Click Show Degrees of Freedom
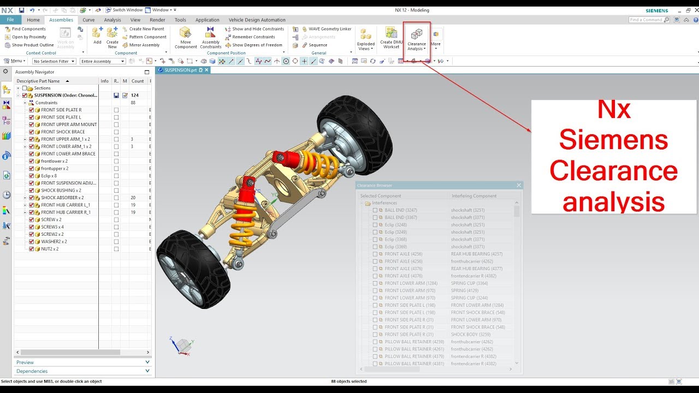 (254, 45)
